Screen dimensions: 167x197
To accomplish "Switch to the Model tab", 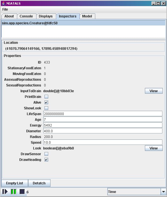I will coord(87,16).
